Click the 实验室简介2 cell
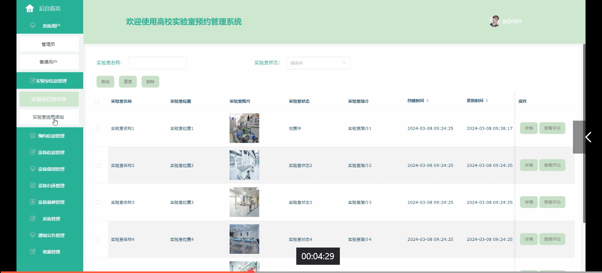Screen dimensions: 602x273 point(359,165)
